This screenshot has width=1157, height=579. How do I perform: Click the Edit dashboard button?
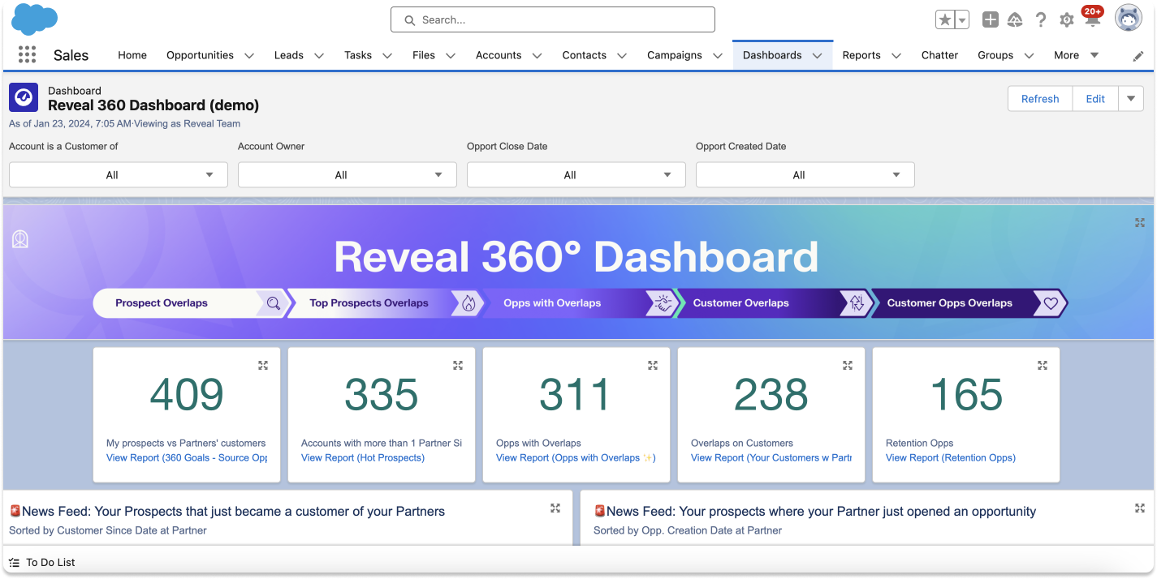coord(1095,99)
